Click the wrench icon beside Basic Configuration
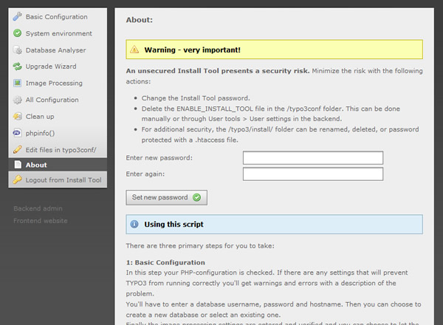The image size is (443, 325). tap(17, 17)
